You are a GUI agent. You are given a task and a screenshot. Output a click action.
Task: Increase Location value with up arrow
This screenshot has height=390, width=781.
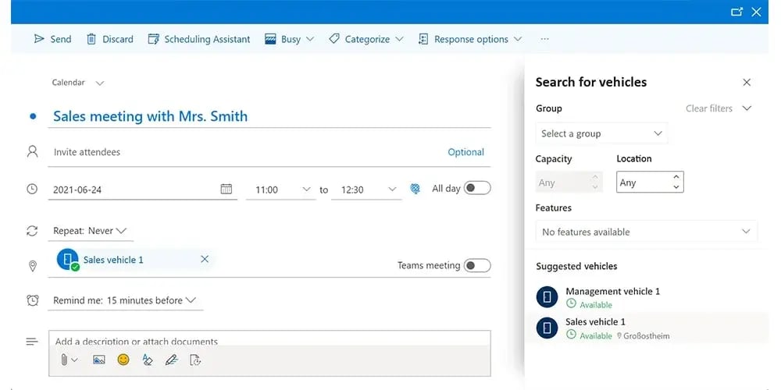[x=676, y=176]
